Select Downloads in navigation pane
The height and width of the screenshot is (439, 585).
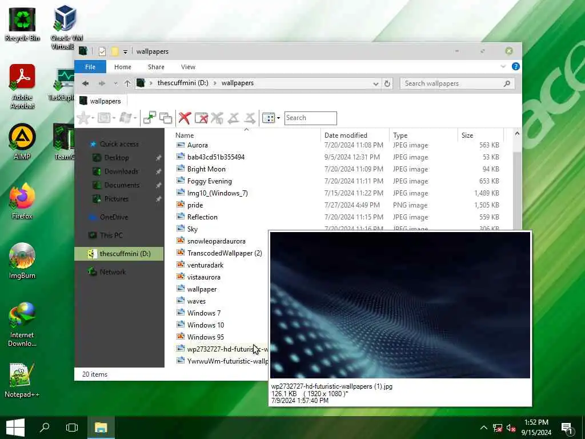[121, 171]
